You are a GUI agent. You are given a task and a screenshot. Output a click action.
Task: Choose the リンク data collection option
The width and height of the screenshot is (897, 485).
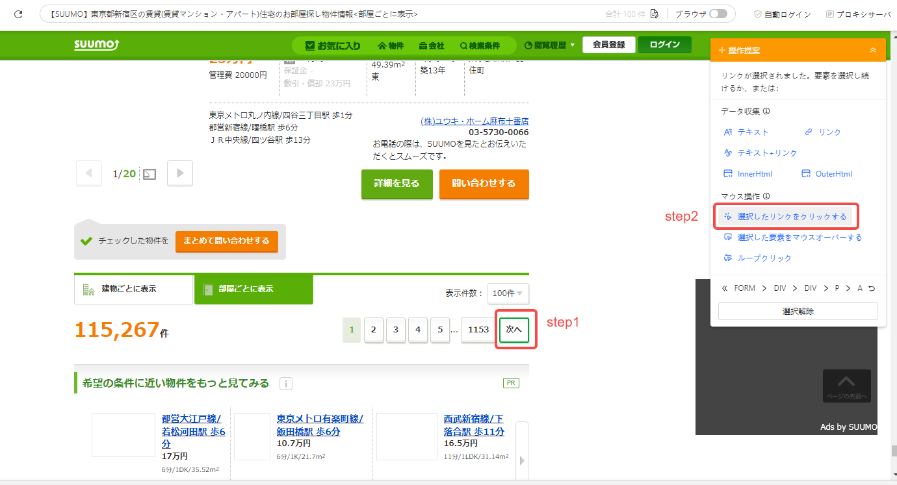(x=823, y=132)
